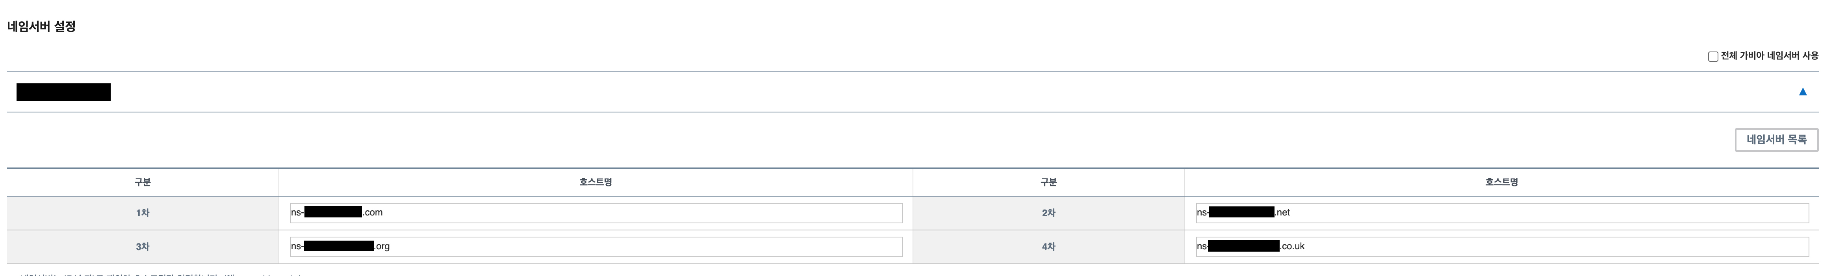Click the 4차 row label
Viewport: 1833px width, 276px height.
[1048, 247]
